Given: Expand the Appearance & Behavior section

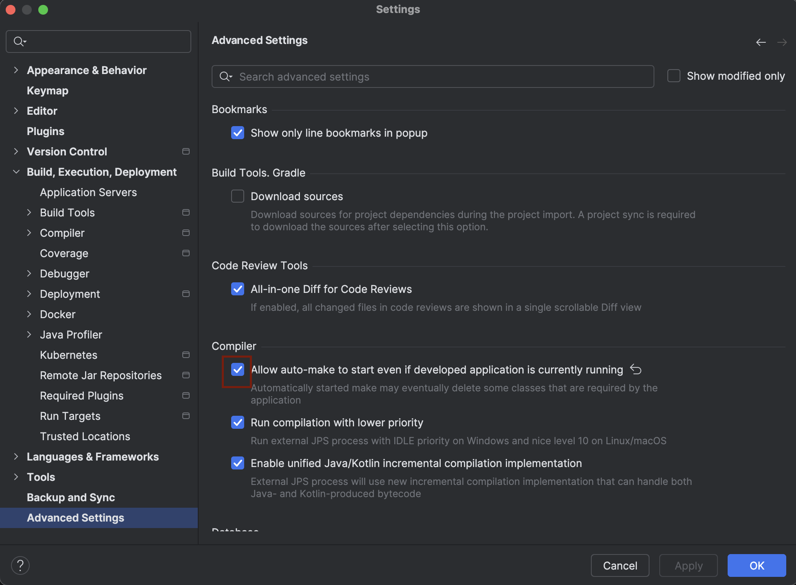Looking at the screenshot, I should coord(16,70).
